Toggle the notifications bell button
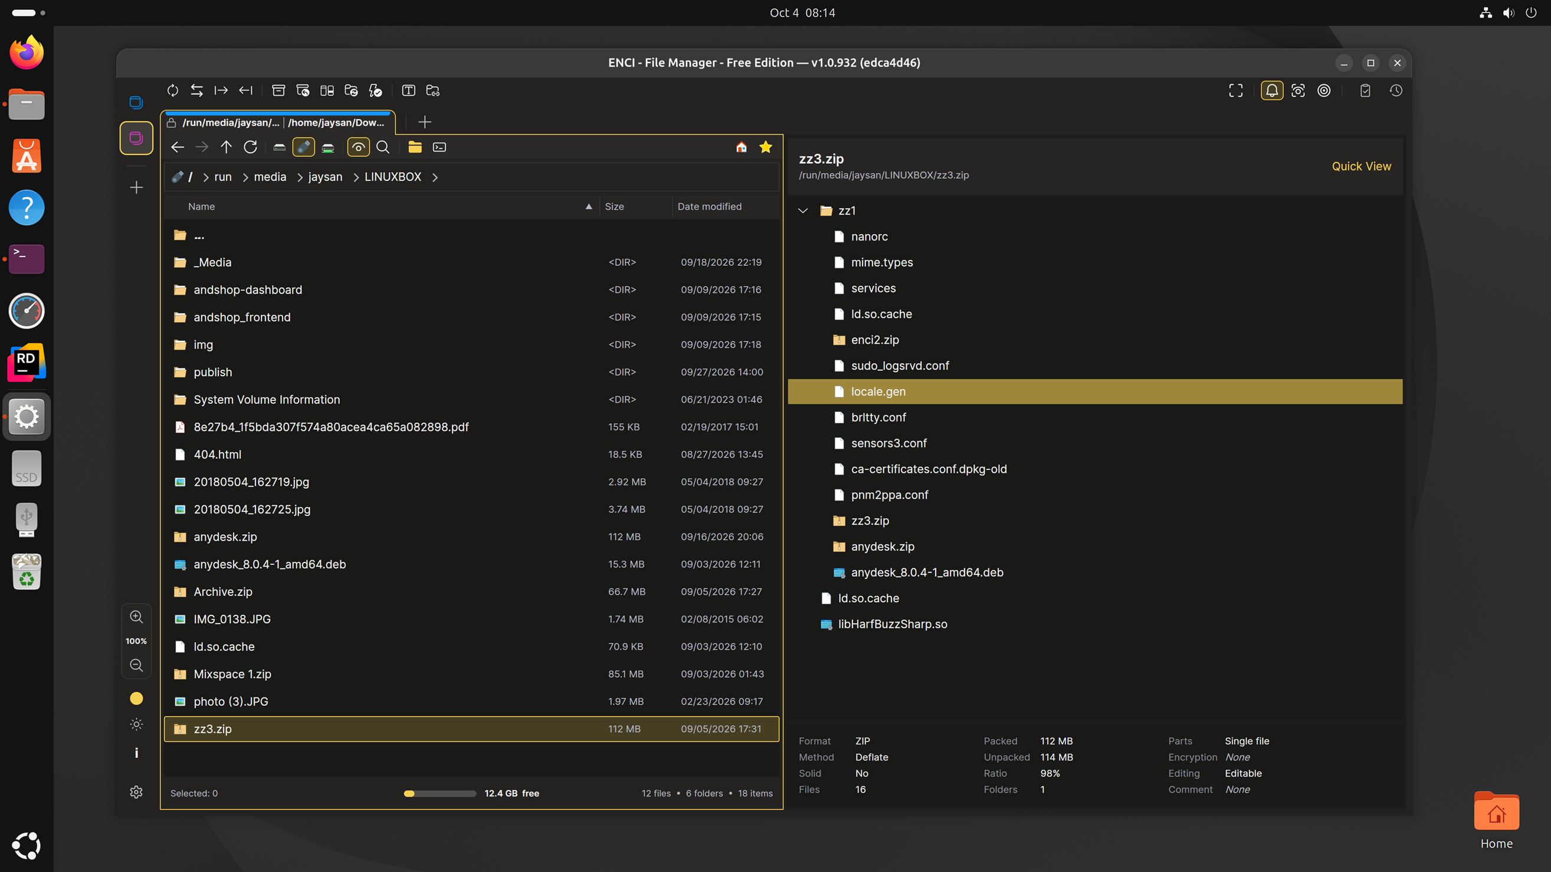 1271,90
